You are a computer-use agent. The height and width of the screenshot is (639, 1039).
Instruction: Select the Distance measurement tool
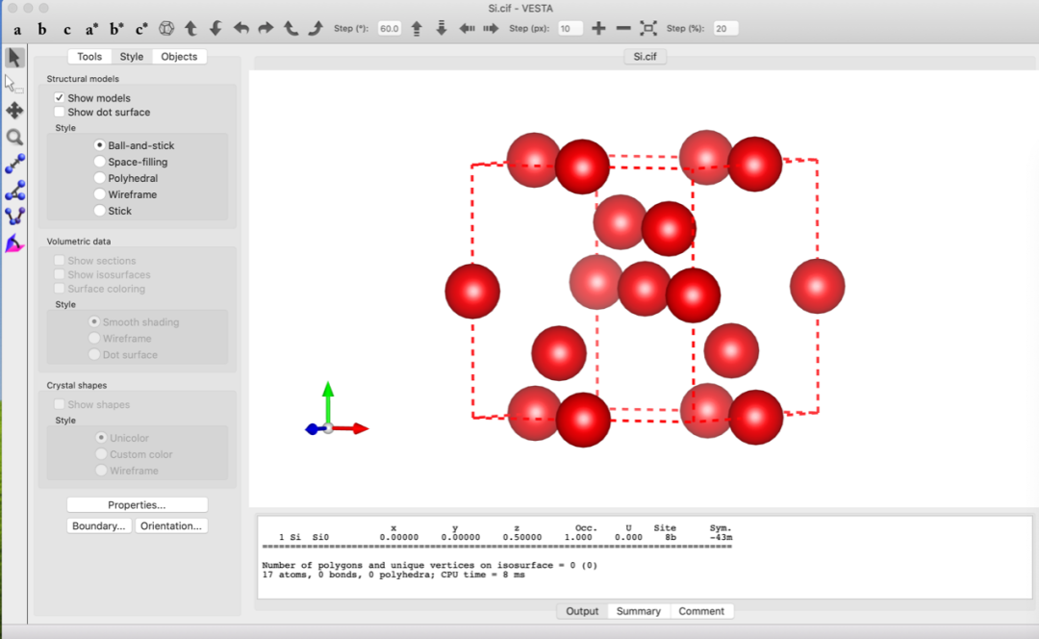coord(14,164)
